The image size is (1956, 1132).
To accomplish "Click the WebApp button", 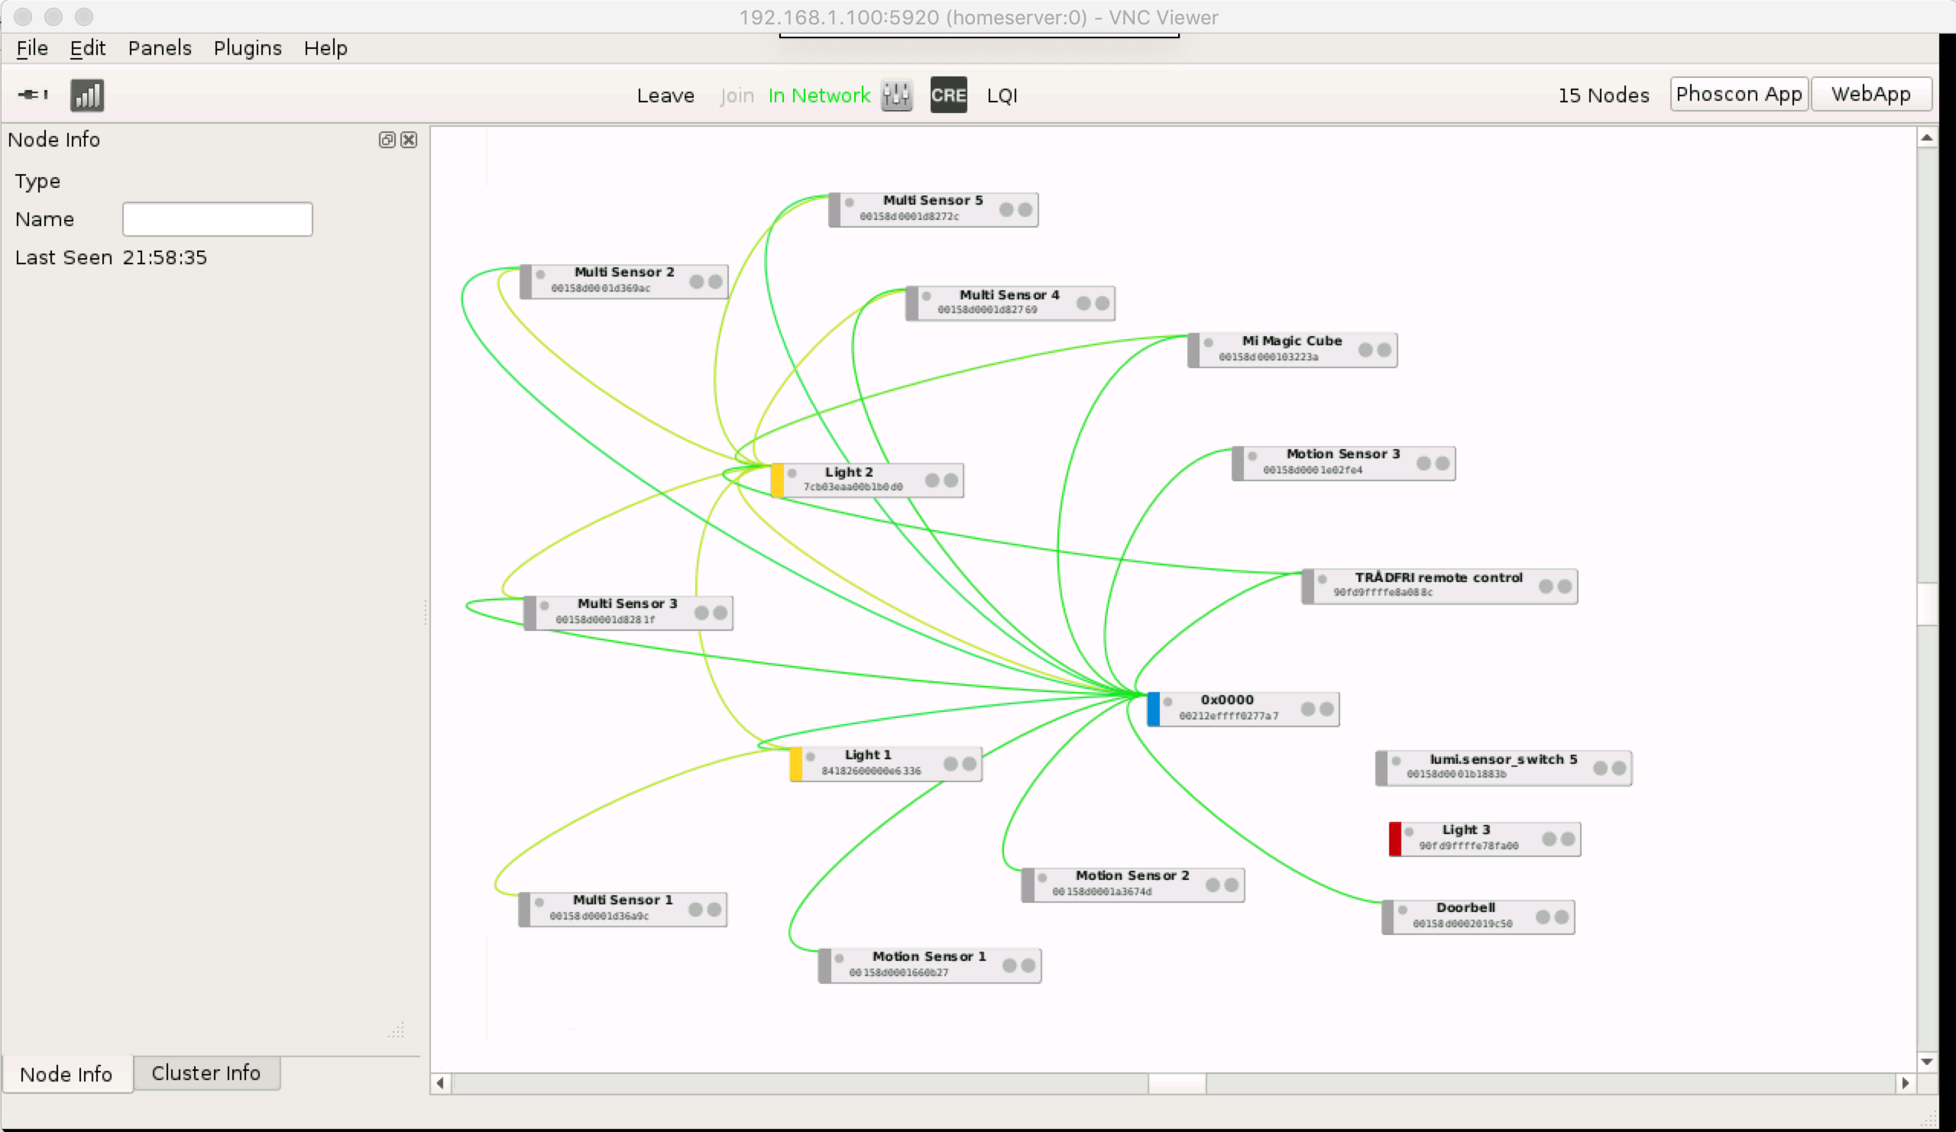I will point(1870,95).
